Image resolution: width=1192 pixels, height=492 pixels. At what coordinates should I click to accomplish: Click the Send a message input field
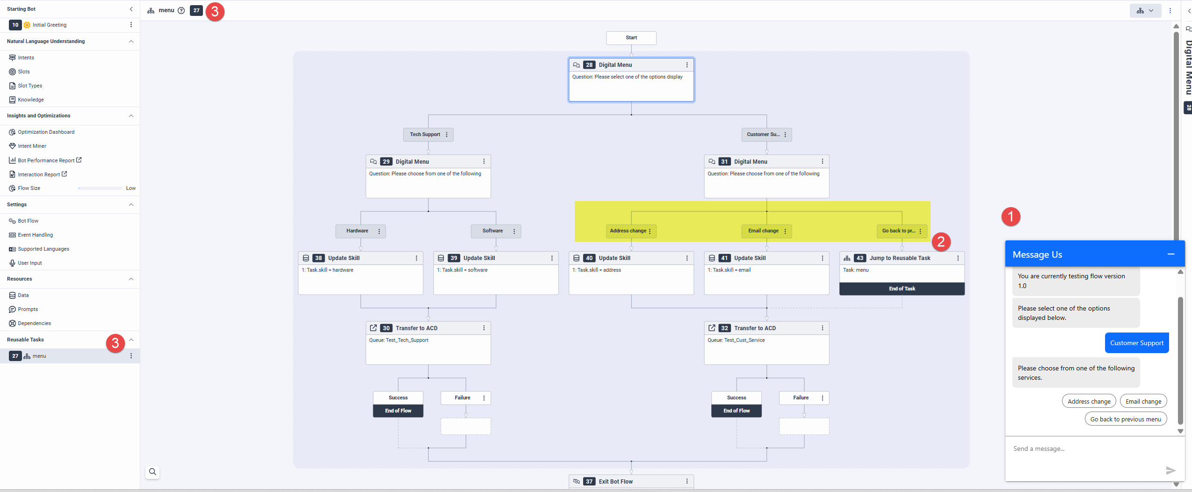[1085, 449]
